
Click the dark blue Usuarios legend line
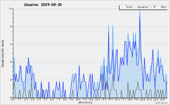[134, 7]
